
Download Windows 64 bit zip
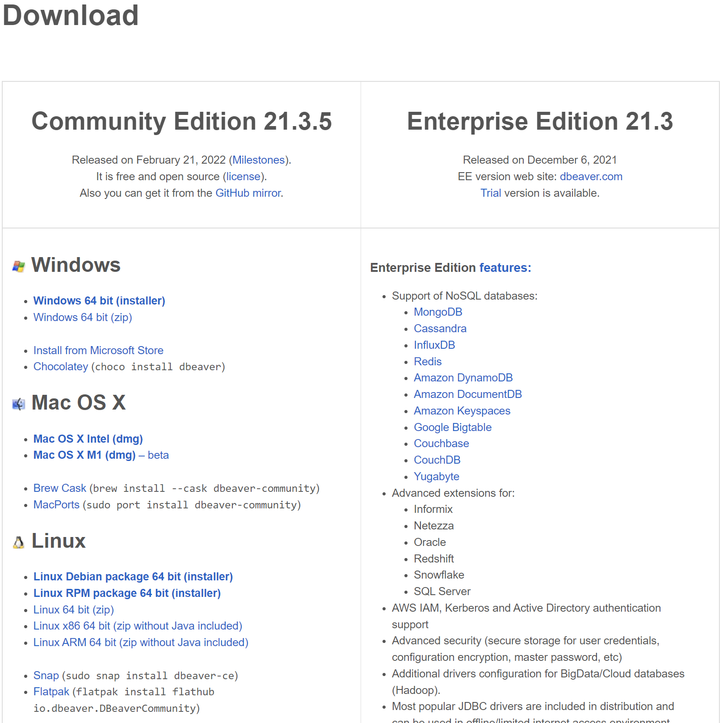coord(83,317)
